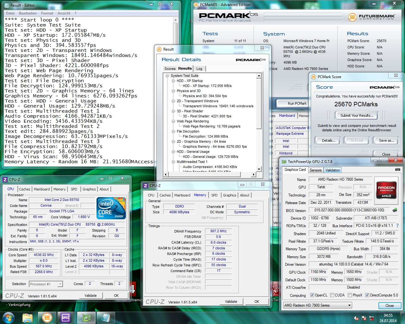Switch to the Log tab in Result Details
The width and height of the screenshot is (405, 324).
tap(199, 69)
